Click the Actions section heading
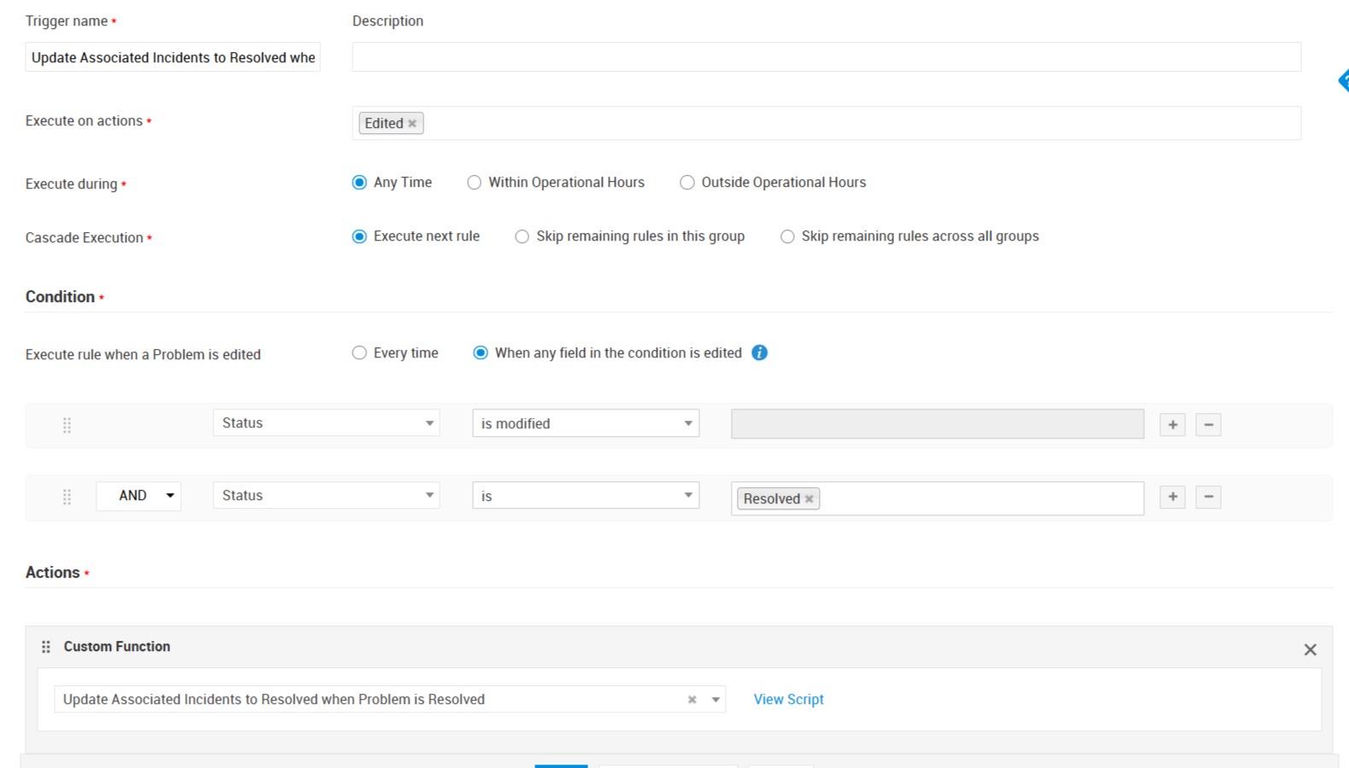Screen dimensions: 1349x768 click(x=52, y=573)
